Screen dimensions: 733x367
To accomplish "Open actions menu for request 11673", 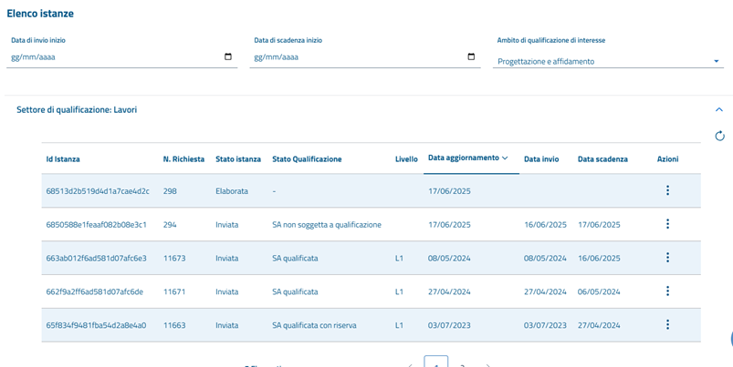I will tap(667, 258).
